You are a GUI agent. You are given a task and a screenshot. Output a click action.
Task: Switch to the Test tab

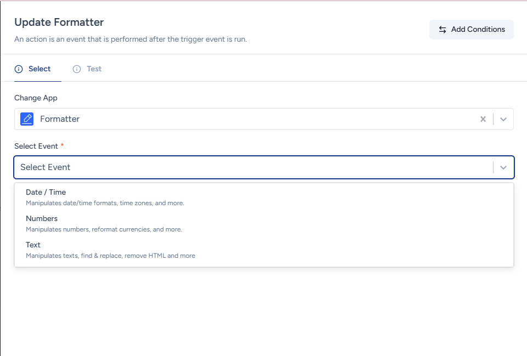(x=94, y=69)
